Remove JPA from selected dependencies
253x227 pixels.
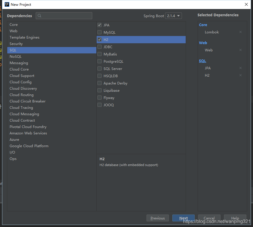pyautogui.click(x=241, y=68)
